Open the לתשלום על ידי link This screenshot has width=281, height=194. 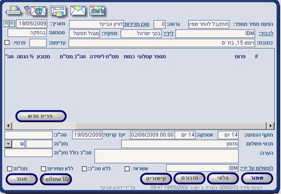tap(257, 168)
